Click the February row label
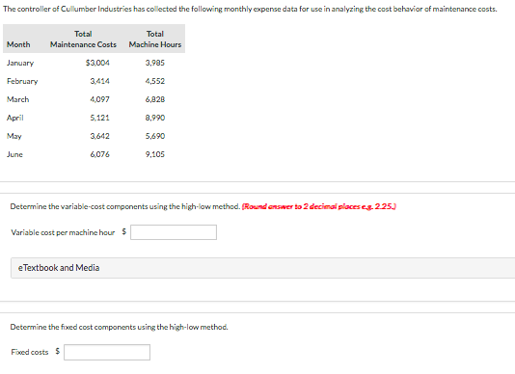 [22, 81]
